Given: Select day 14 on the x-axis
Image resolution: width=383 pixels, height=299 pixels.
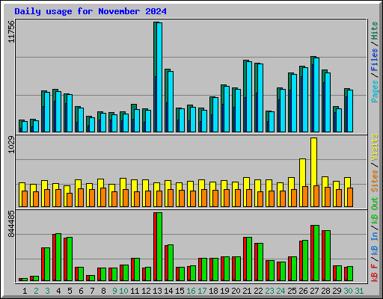Looking at the screenshot, I should tap(168, 291).
